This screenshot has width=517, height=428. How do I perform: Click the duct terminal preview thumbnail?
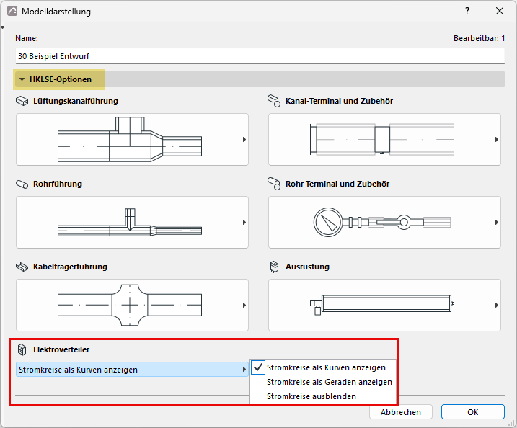[x=384, y=139]
